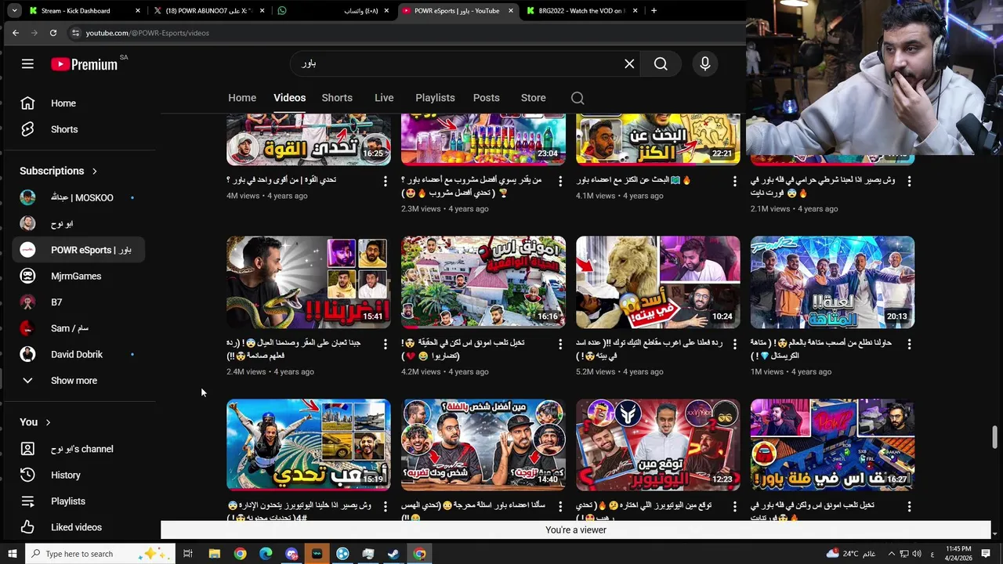Open Steam from the taskbar

393,554
